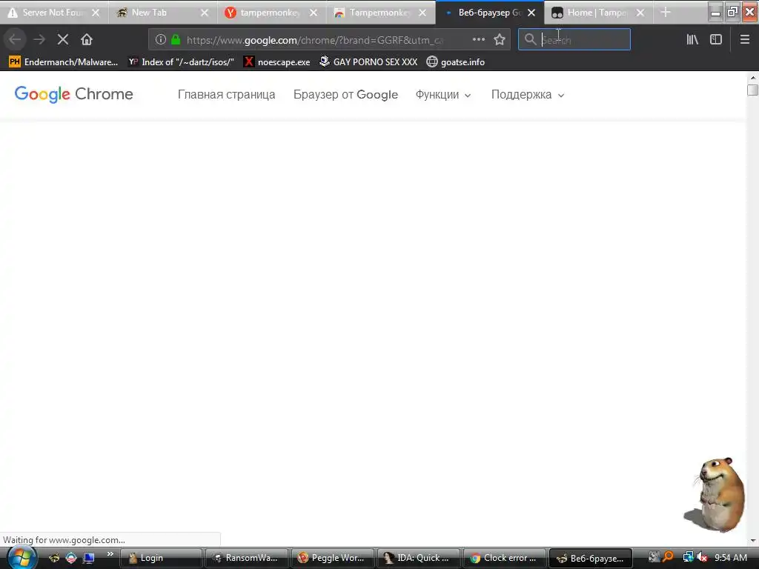
Task: Open the Library icon in toolbar
Action: 692,40
